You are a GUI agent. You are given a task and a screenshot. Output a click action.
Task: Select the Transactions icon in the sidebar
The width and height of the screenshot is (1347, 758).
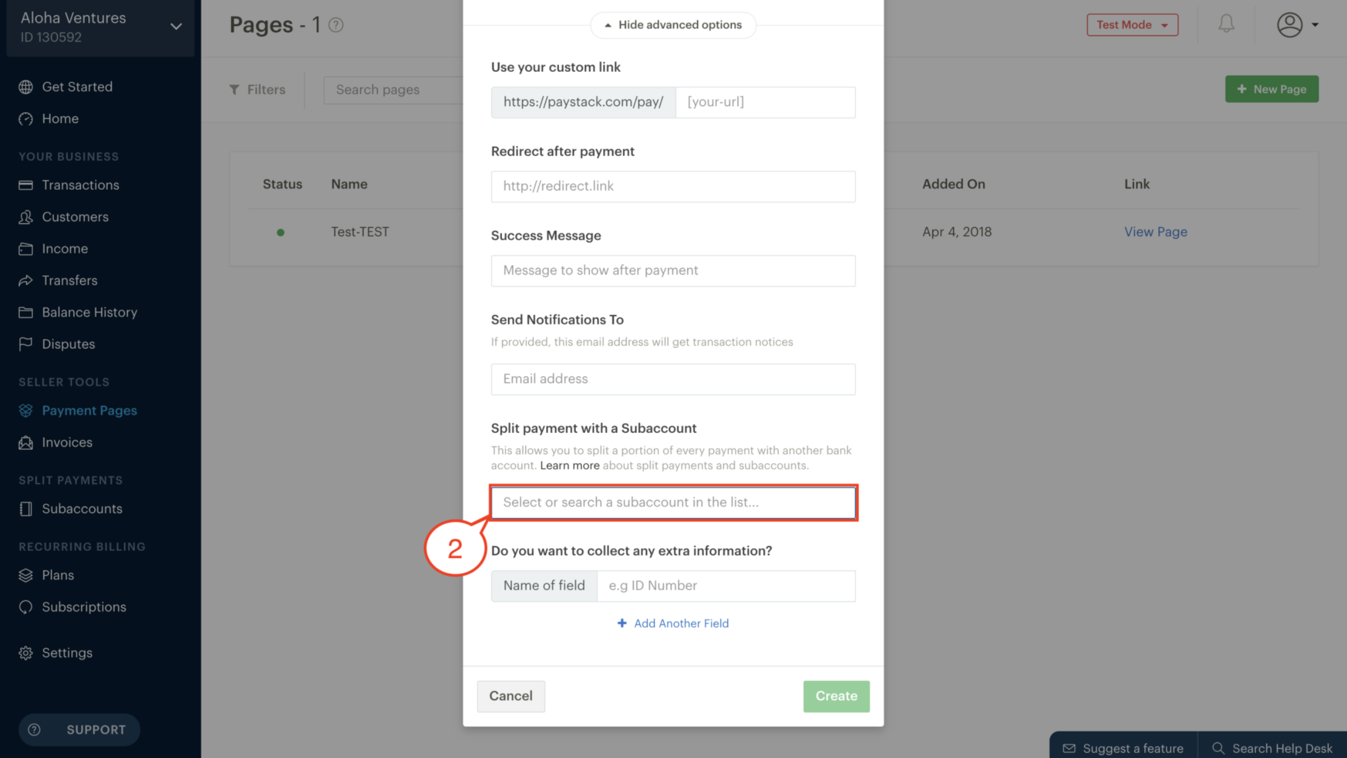coord(26,185)
